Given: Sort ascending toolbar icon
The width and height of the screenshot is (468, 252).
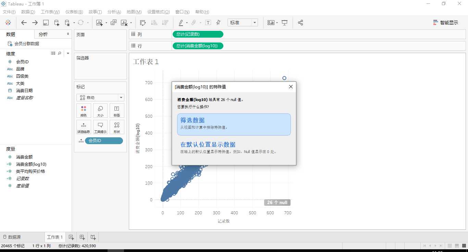Looking at the screenshot, I should 154,23.
